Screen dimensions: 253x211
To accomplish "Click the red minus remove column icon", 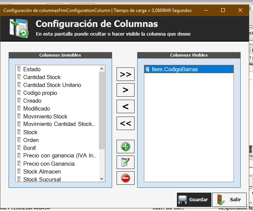I will point(126,178).
